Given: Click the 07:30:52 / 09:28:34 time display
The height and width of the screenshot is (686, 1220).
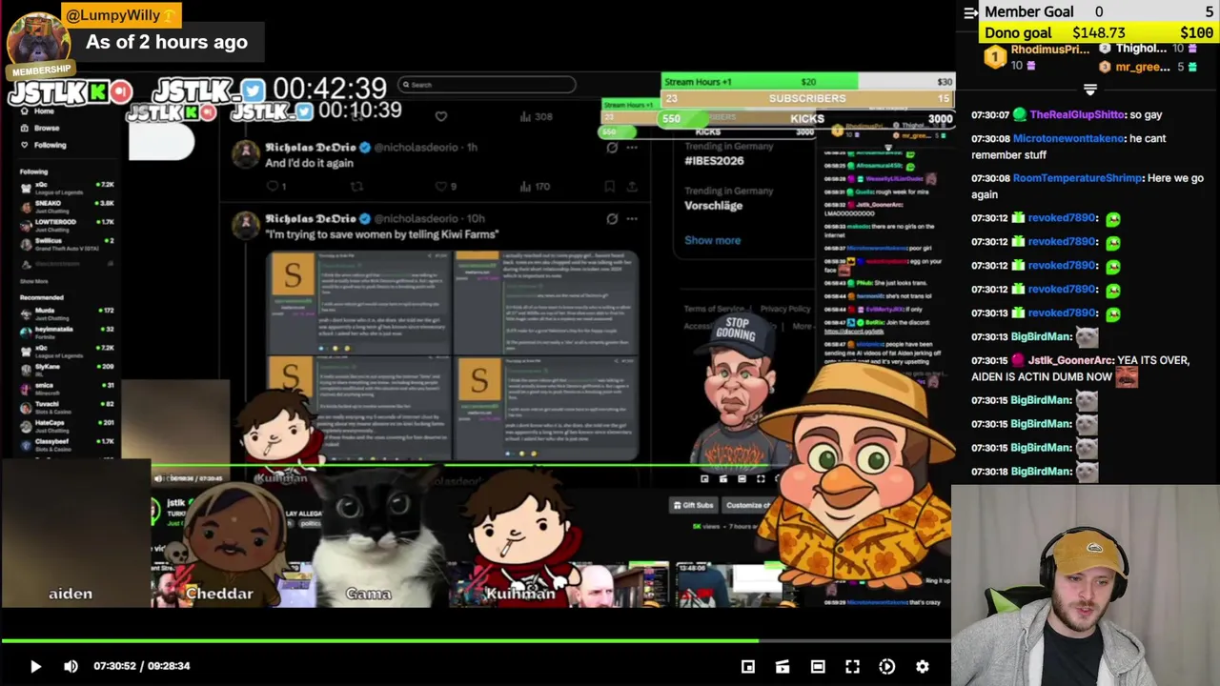Looking at the screenshot, I should tap(141, 666).
